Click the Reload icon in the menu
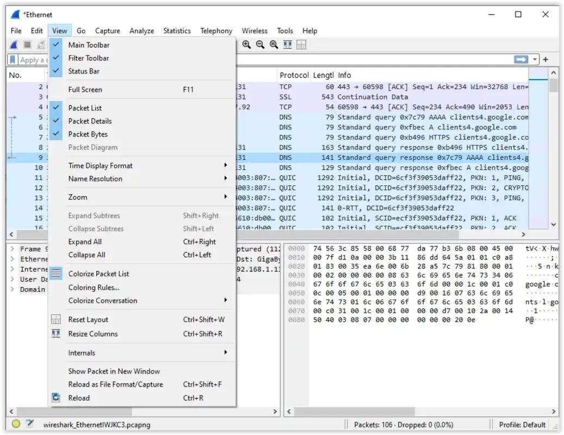The height and width of the screenshot is (435, 564). (56, 397)
